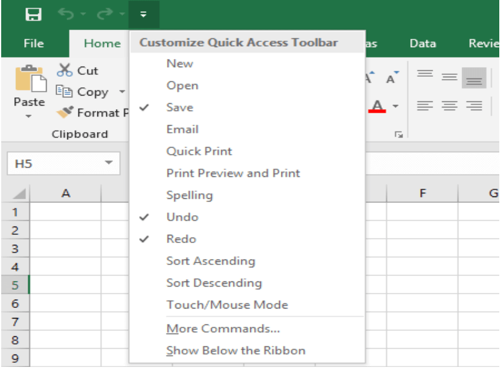504x374 pixels.
Task: Click the Select All corner triangle
Action: (x=19, y=193)
